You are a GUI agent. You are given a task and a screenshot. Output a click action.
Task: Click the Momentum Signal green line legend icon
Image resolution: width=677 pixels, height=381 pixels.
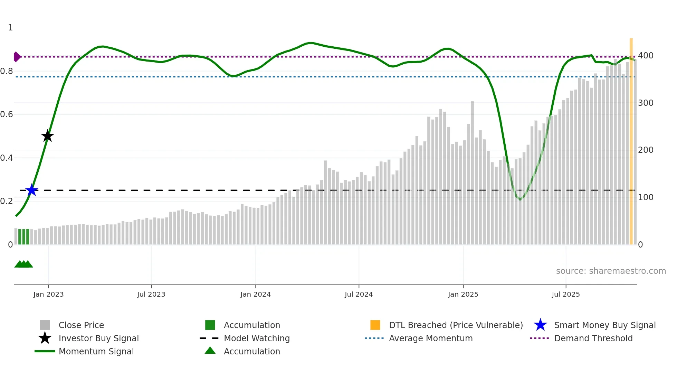(x=45, y=351)
